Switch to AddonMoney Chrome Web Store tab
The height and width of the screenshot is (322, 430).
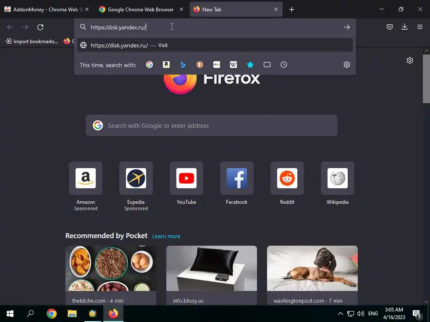[44, 9]
